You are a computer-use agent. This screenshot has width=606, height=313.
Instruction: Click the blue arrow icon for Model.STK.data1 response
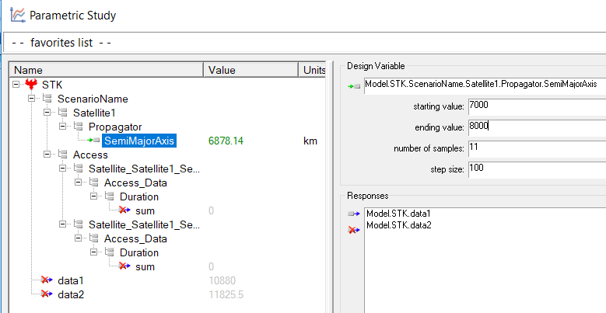(x=354, y=214)
